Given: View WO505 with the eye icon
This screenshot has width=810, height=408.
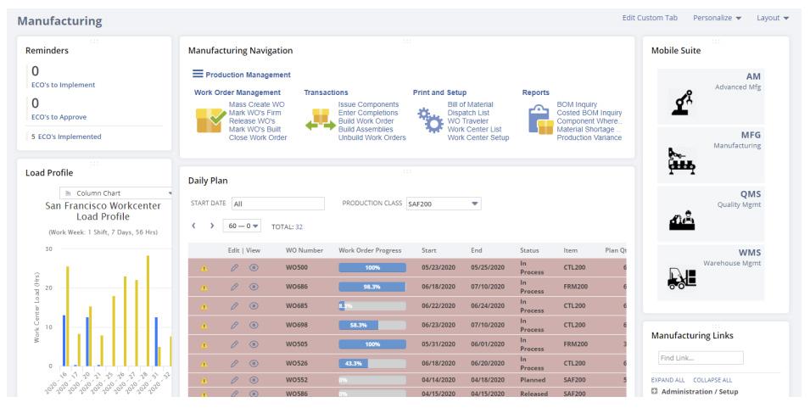Looking at the screenshot, I should (254, 344).
